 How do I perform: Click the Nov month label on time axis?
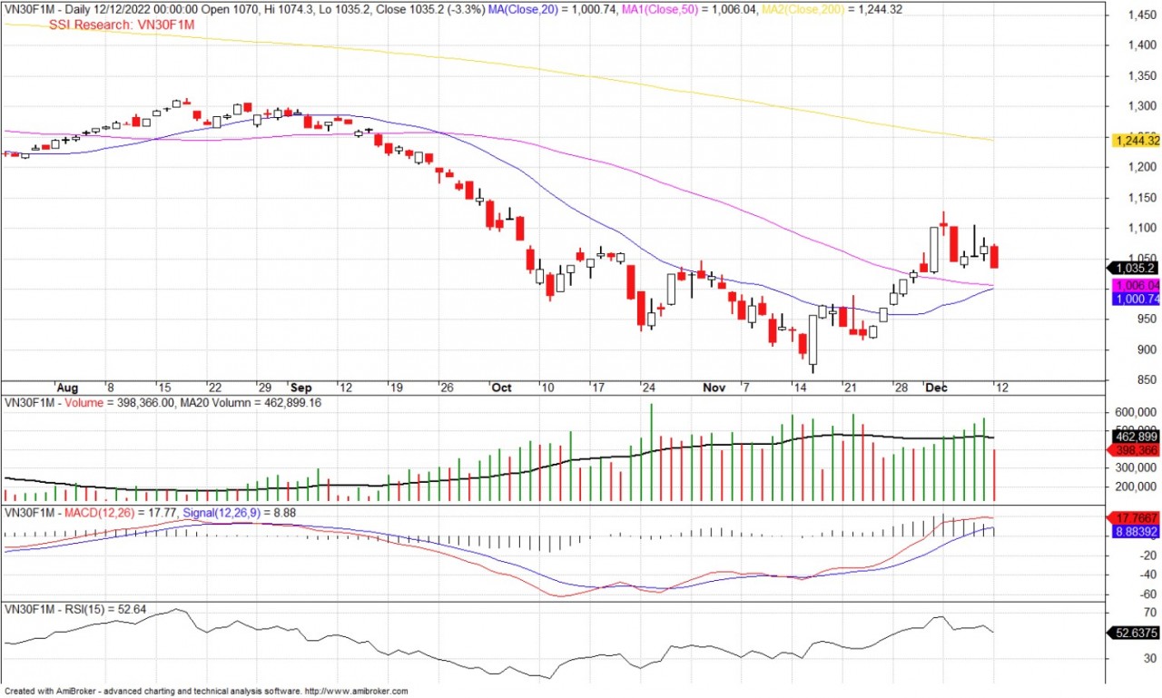[x=714, y=387]
